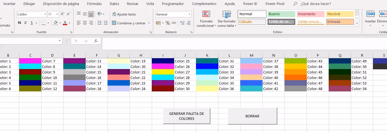
Task: Open the font size 11 dropdown
Action: click(57, 14)
